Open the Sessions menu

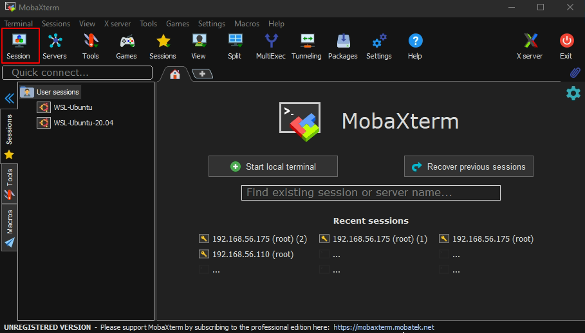tap(56, 24)
